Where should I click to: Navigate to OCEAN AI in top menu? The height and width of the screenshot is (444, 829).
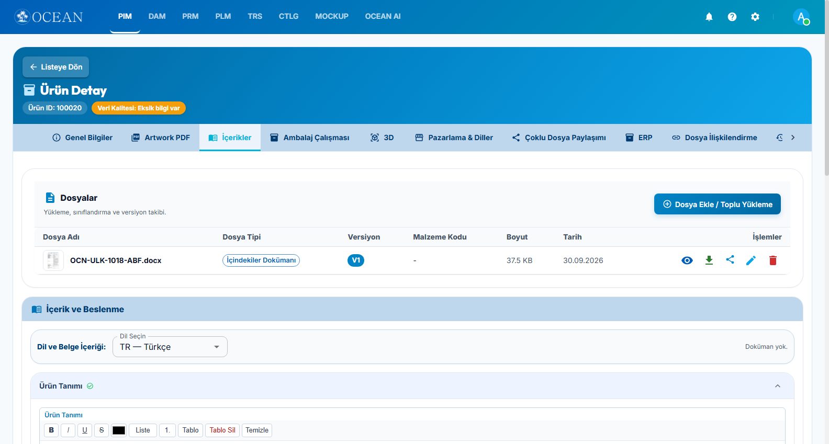383,17
